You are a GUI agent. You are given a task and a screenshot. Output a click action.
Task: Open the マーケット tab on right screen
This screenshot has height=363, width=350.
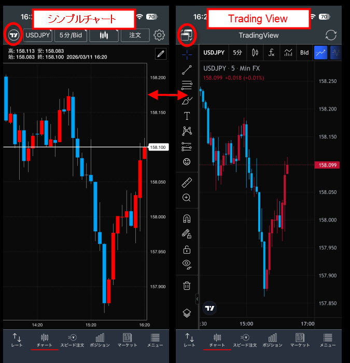[300, 340]
